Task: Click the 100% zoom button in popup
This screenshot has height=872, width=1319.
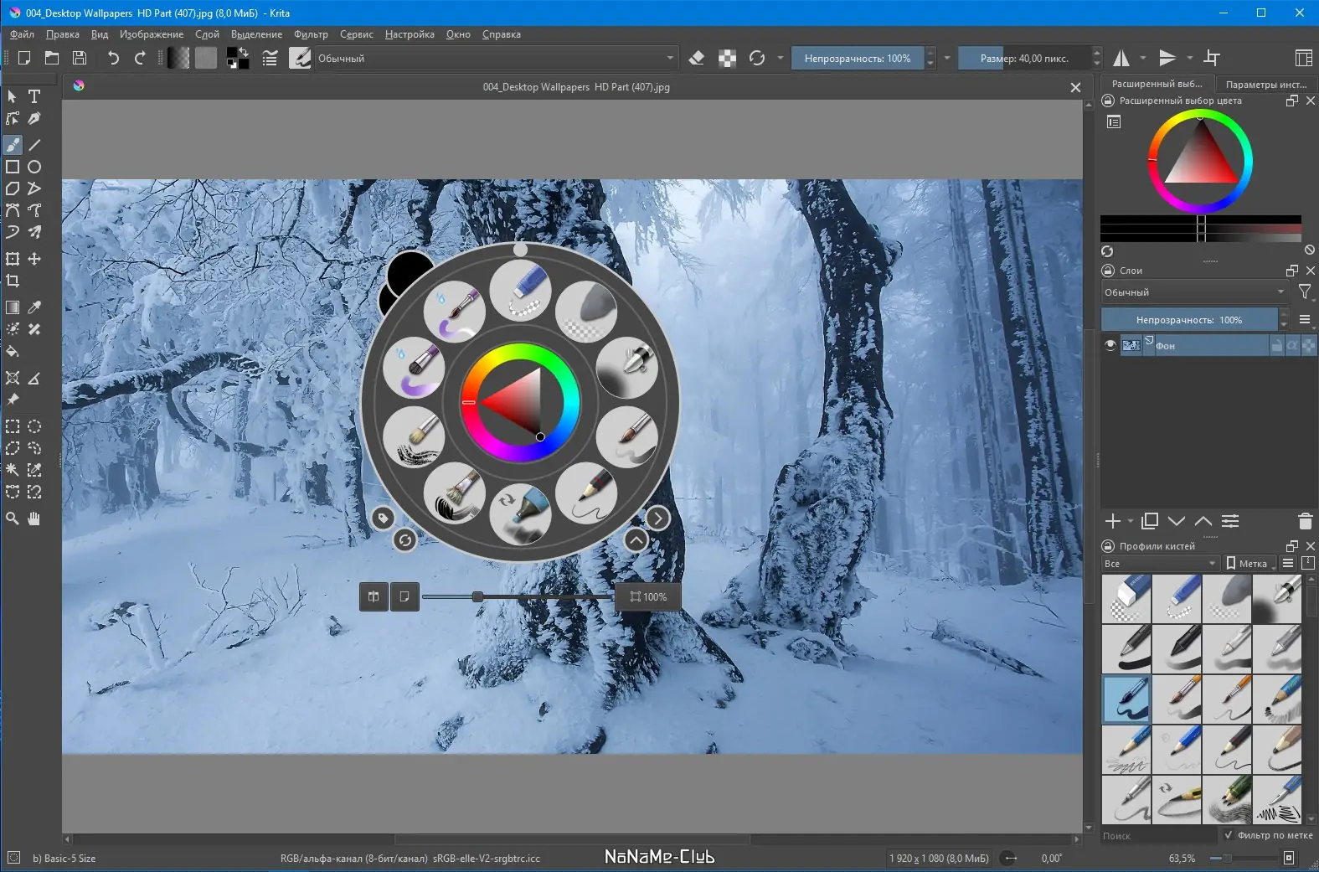Action: click(648, 596)
